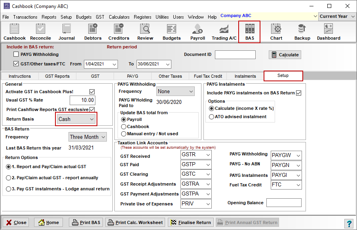This screenshot has height=230, width=357.
Task: Open the Return Basis dropdown
Action: pos(76,119)
